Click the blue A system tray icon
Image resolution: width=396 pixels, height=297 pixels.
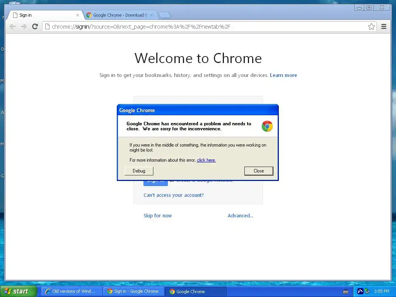click(360, 292)
